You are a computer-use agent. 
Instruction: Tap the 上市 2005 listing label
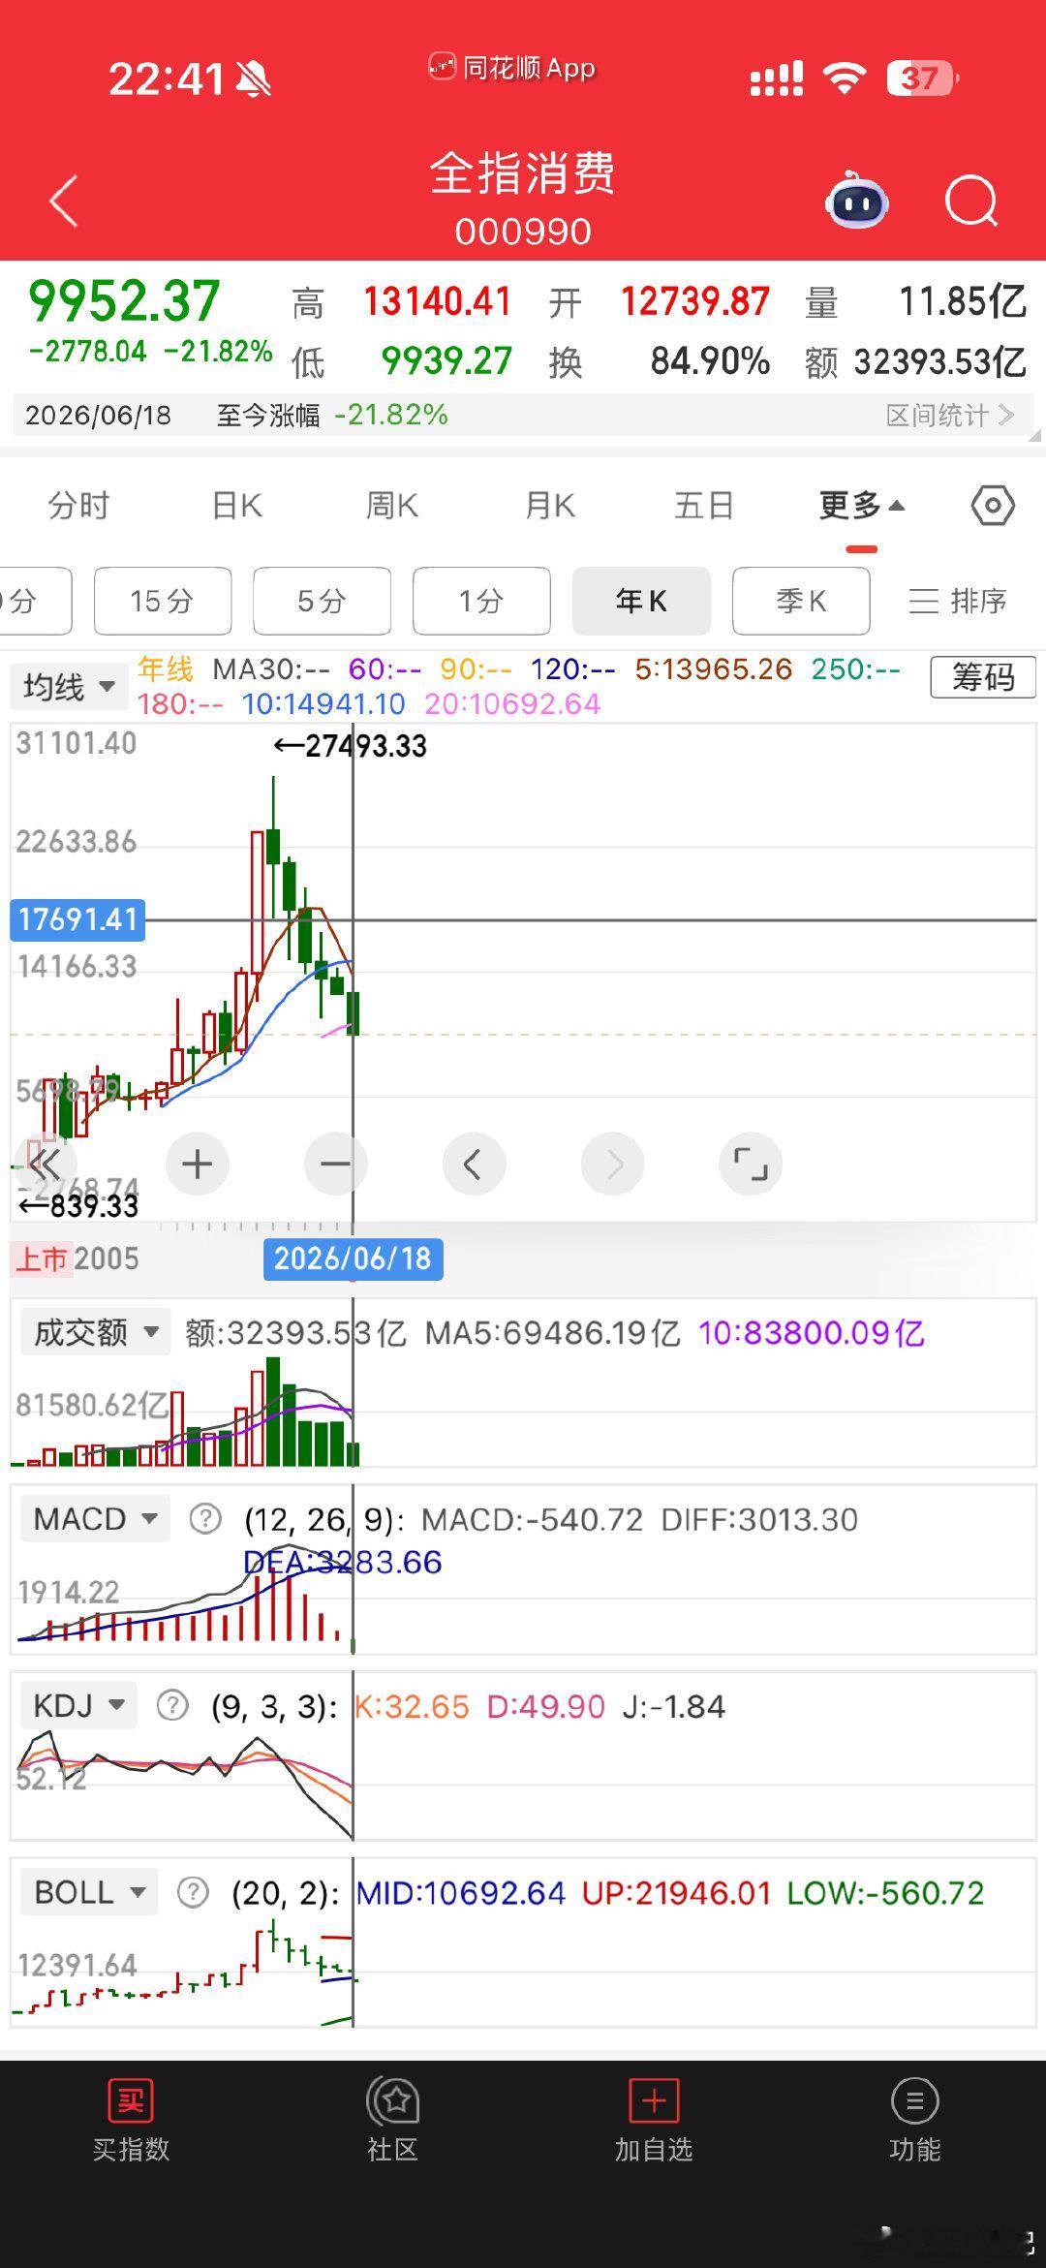pyautogui.click(x=77, y=1258)
